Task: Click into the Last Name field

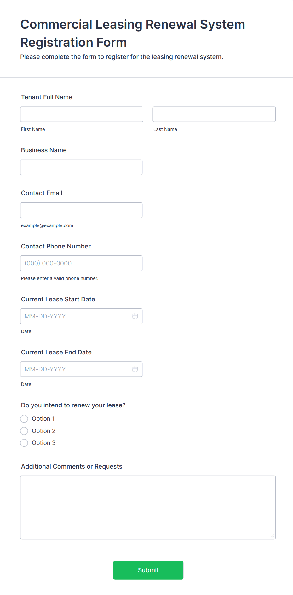Action: pos(214,114)
